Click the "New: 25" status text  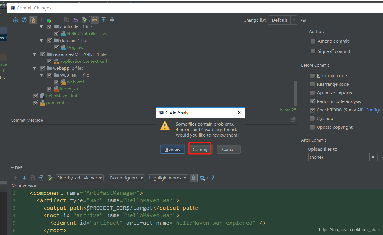[288, 110]
